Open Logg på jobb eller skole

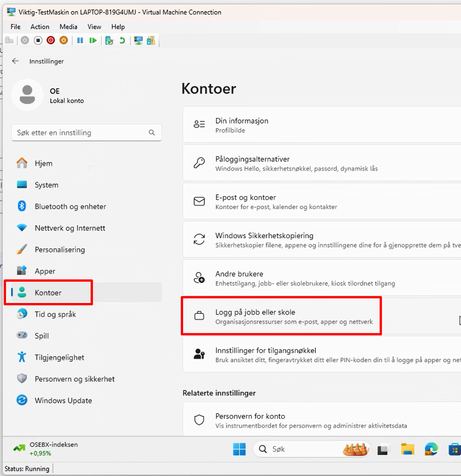[x=322, y=316]
